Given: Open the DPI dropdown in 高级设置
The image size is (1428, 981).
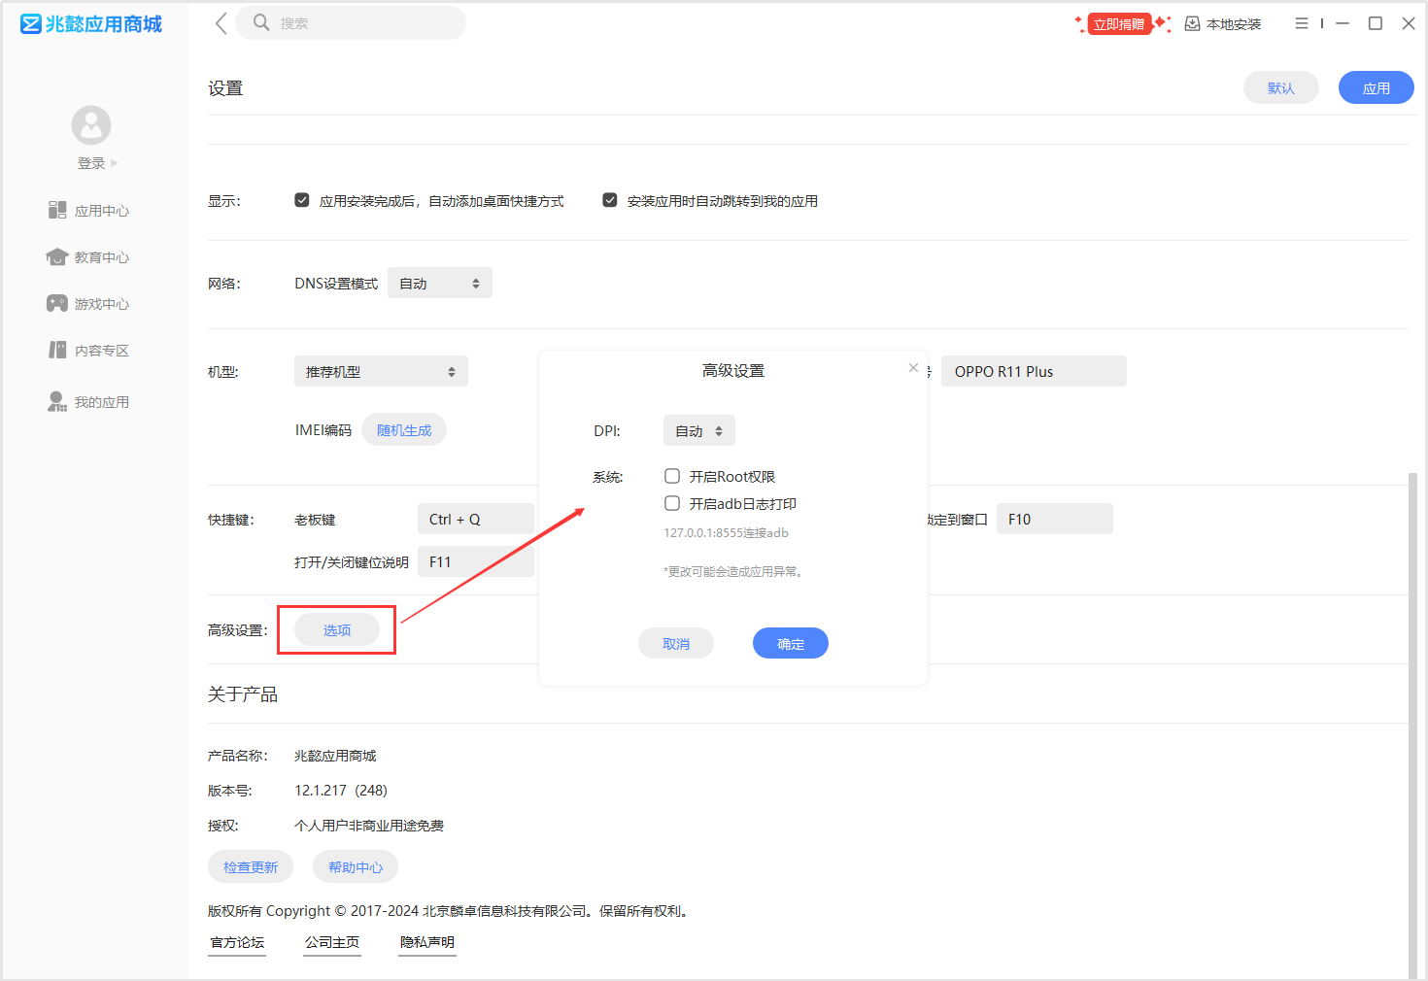Looking at the screenshot, I should (699, 431).
